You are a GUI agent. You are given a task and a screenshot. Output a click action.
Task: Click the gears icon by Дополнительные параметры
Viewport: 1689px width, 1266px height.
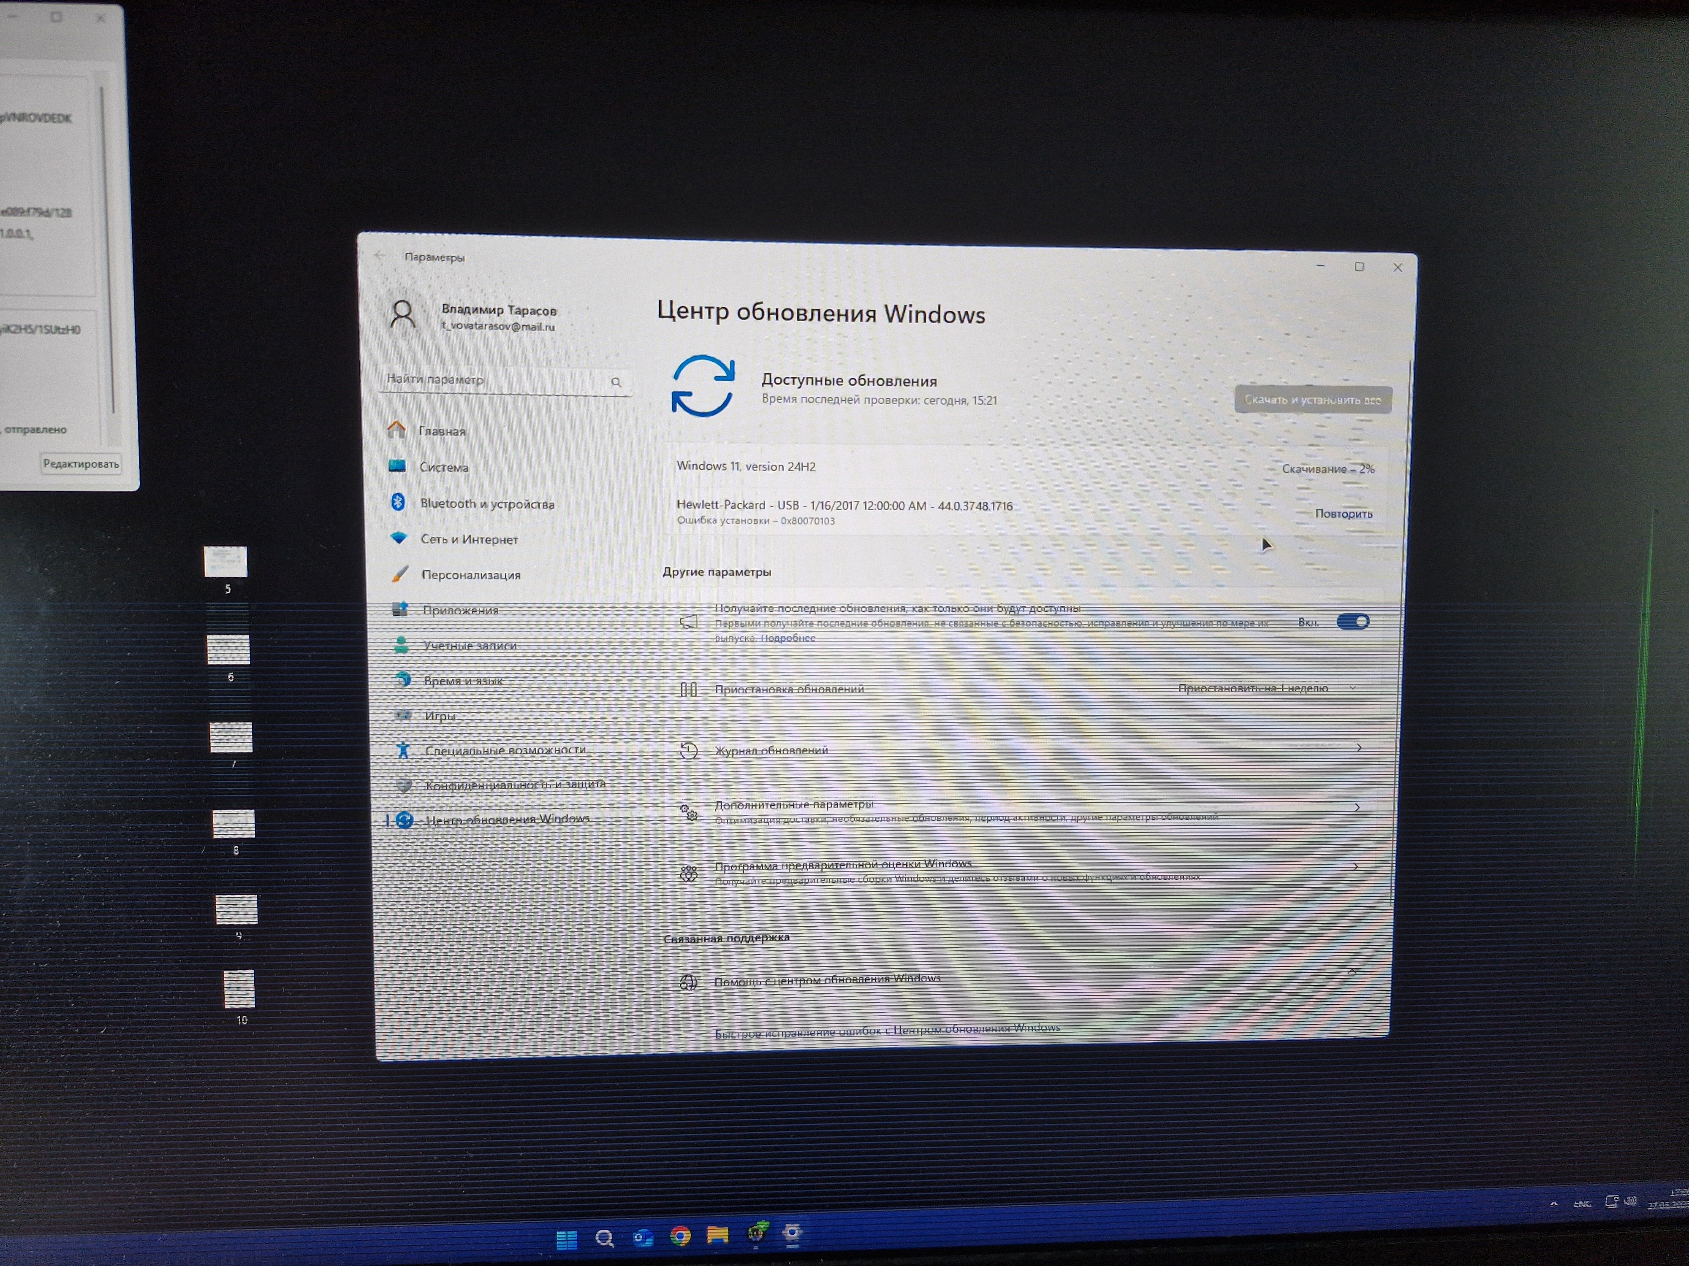(689, 813)
